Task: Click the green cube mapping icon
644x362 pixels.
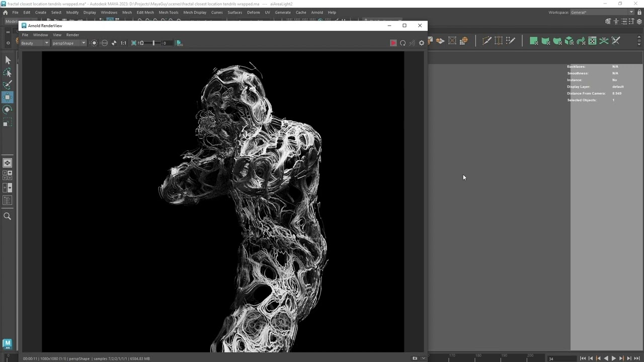Action: point(569,41)
